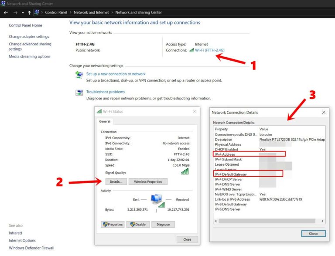Open the recent locations dropdown chevron
The height and width of the screenshot is (256, 335).
23,13
